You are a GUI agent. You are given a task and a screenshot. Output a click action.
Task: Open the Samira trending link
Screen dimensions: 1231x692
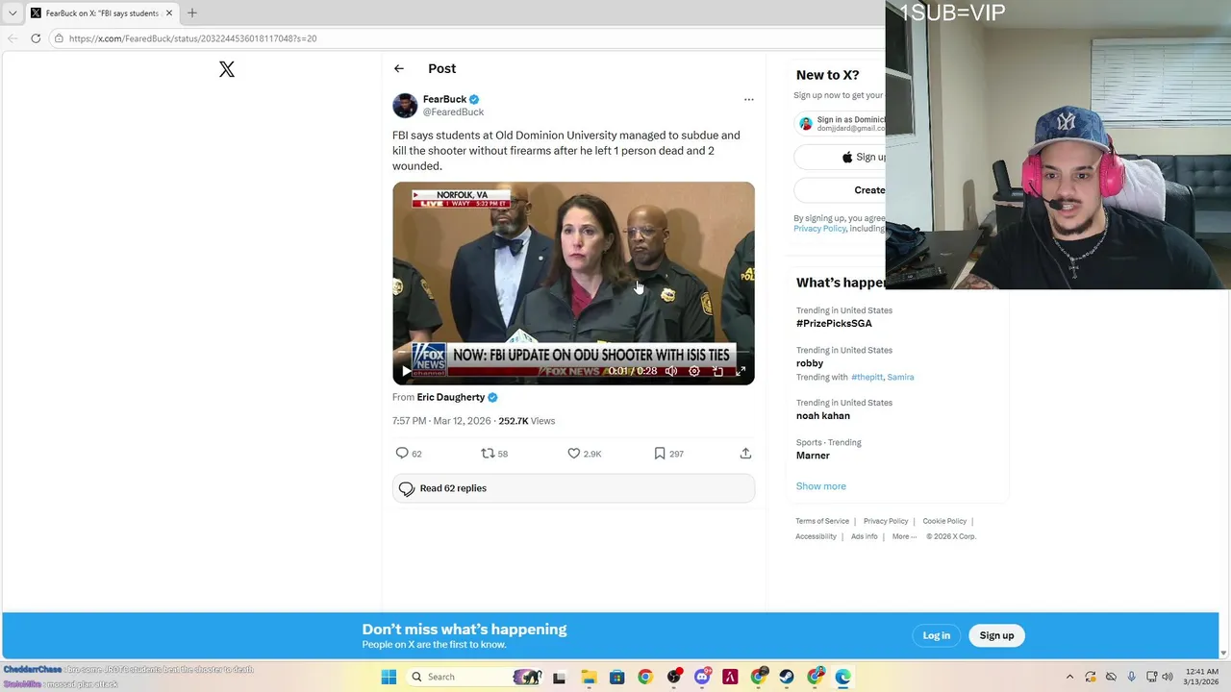tap(900, 378)
